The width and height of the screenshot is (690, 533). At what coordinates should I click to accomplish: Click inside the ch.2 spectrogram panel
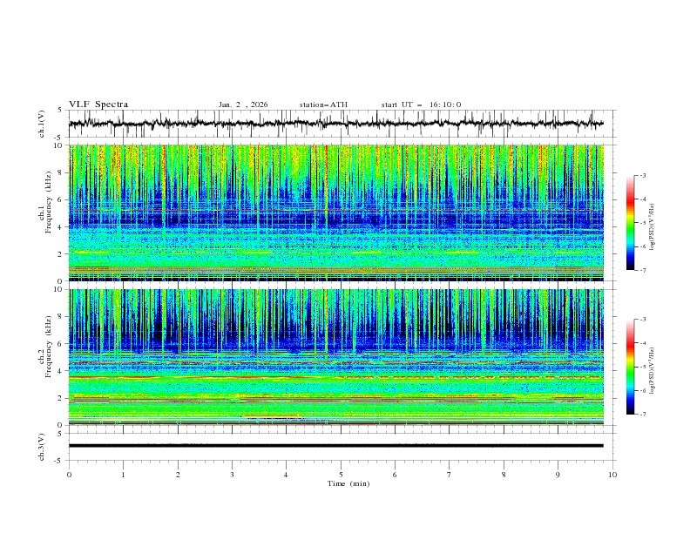[x=336, y=357]
